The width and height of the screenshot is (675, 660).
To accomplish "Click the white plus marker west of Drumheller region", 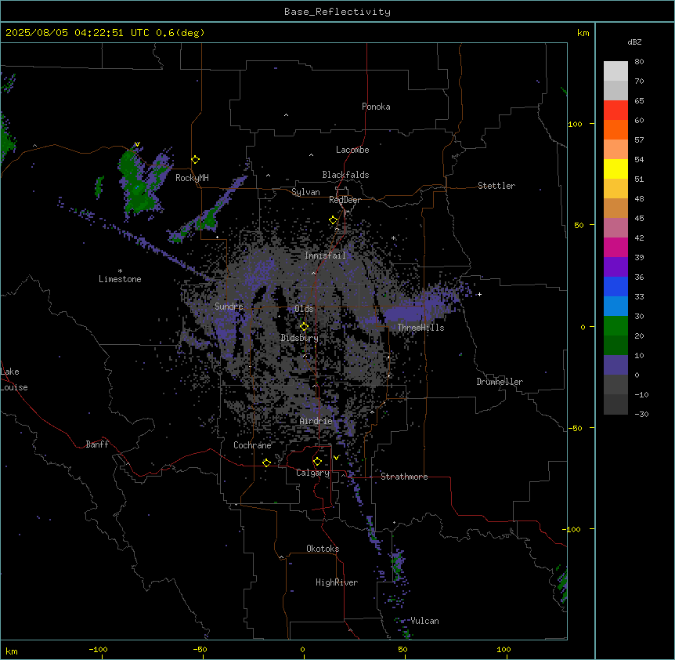I will pyautogui.click(x=479, y=294).
